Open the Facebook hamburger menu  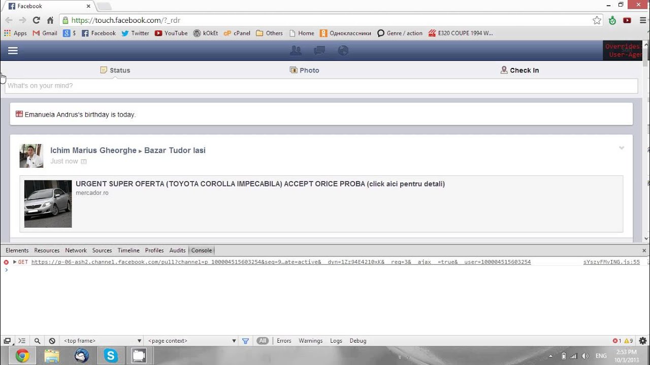13,51
